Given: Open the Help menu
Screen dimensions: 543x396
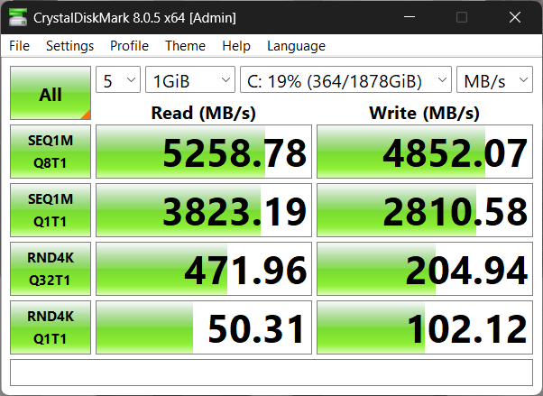Looking at the screenshot, I should [235, 46].
